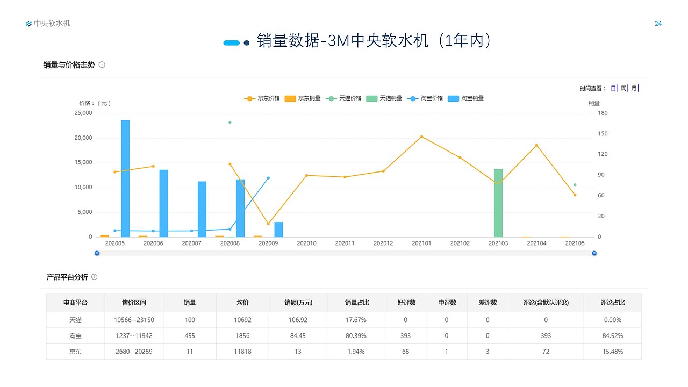Click the 销额(万元) column header
Viewport: 688px width, 387px height.
point(298,303)
